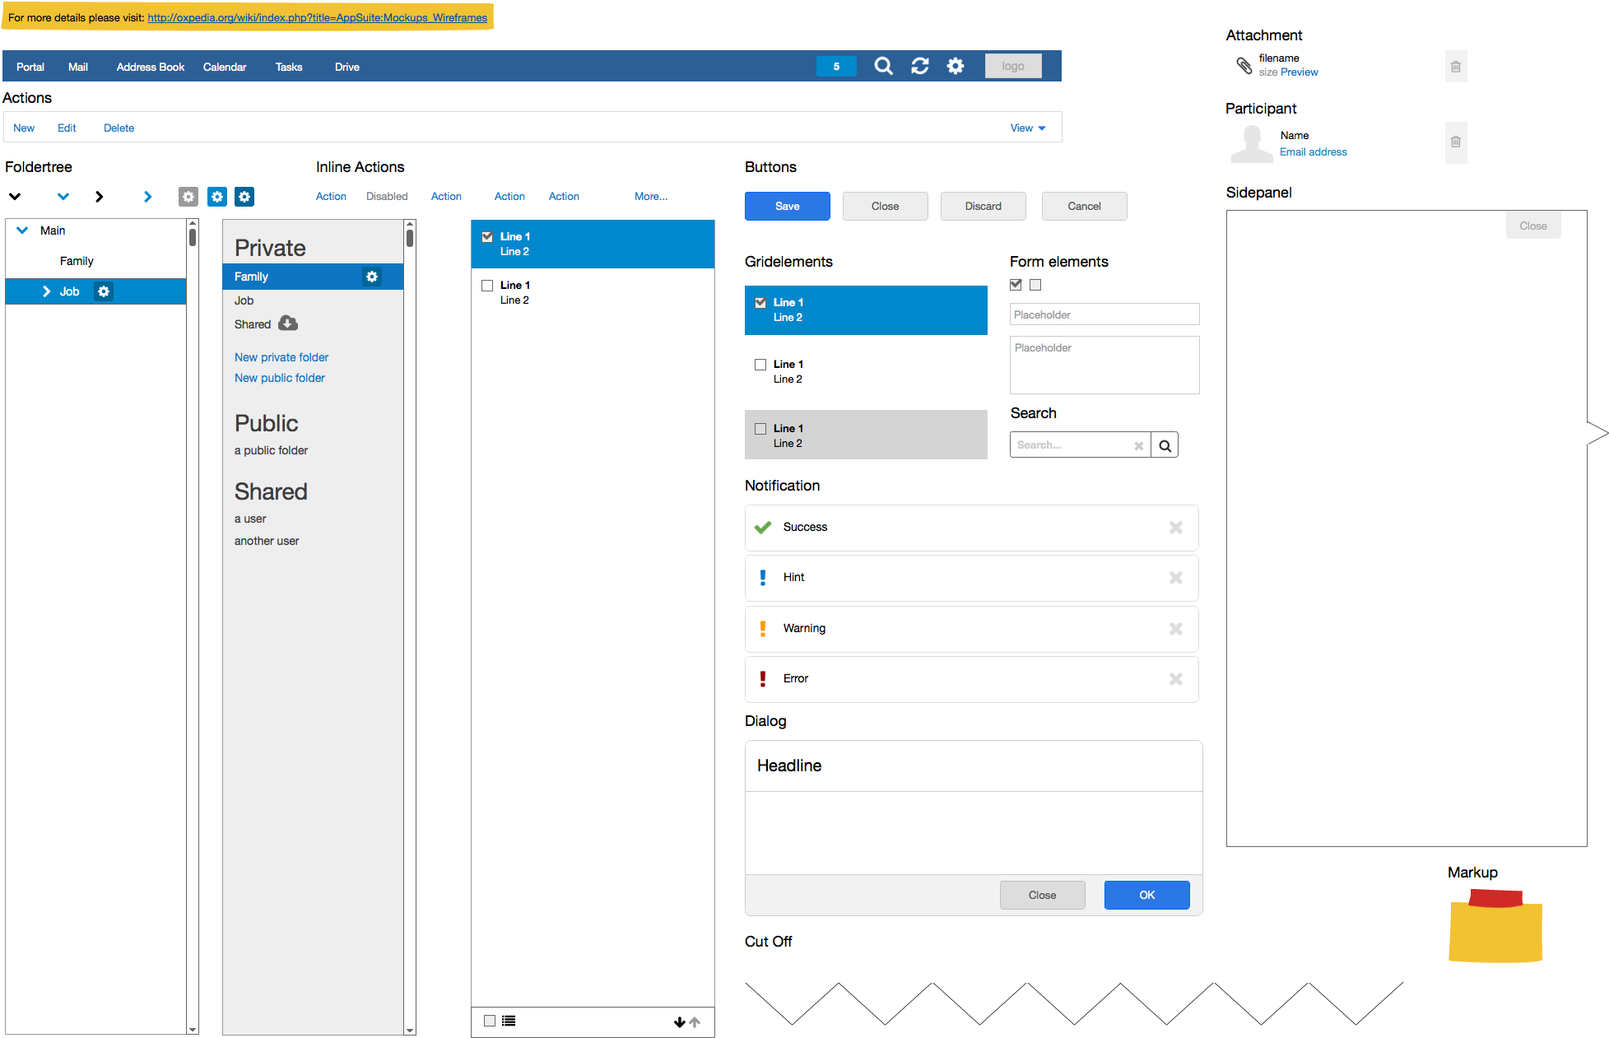Dismiss the Success notification
This screenshot has height=1038, width=1609.
[1176, 528]
